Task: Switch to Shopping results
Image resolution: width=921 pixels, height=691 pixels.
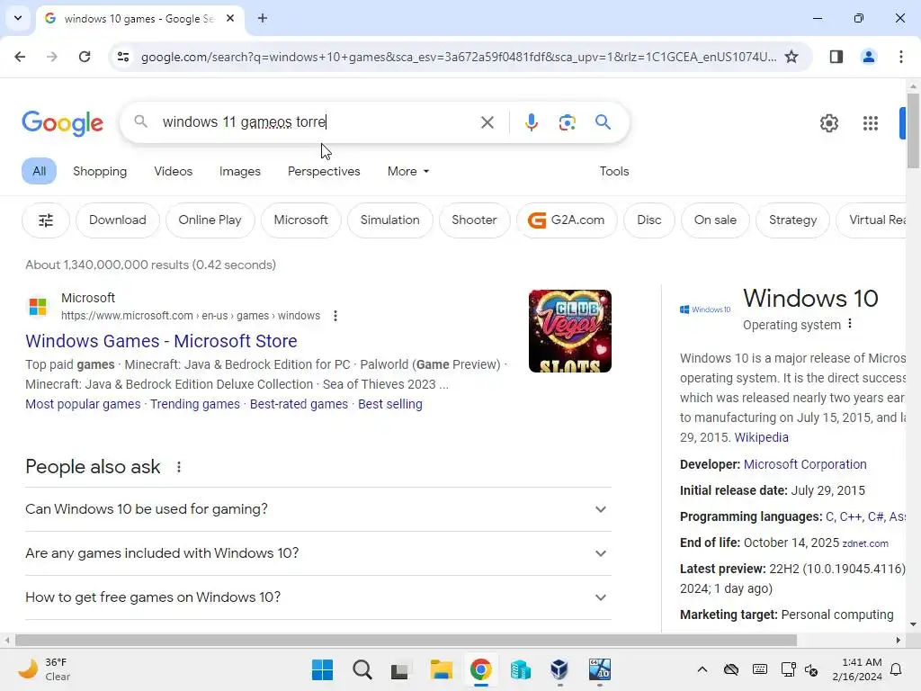Action: [100, 171]
